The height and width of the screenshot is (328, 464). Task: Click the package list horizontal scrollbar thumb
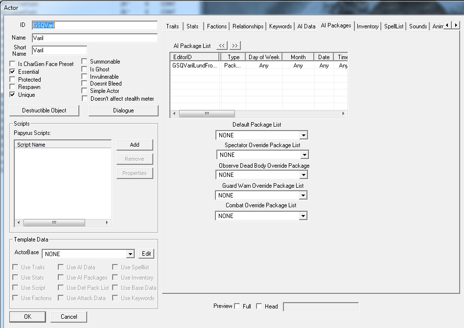(206, 113)
